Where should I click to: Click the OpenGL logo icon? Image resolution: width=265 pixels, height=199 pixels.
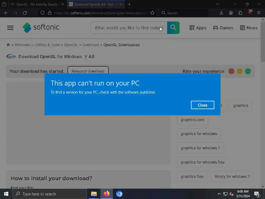pos(11,56)
